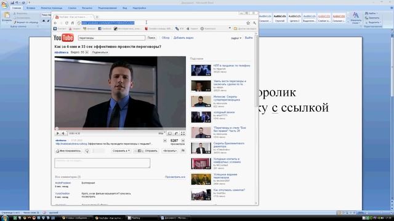The height and width of the screenshot is (221, 394).
Task: Open the 'Другие закладки' bookmarks folder
Action: (245, 29)
